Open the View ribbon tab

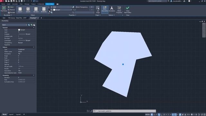(21, 4)
